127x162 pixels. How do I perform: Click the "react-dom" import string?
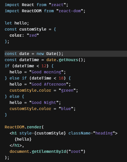click(70, 11)
